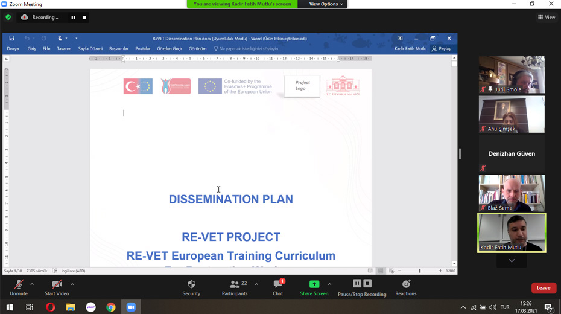Stop the recording in the top indicator

click(84, 18)
